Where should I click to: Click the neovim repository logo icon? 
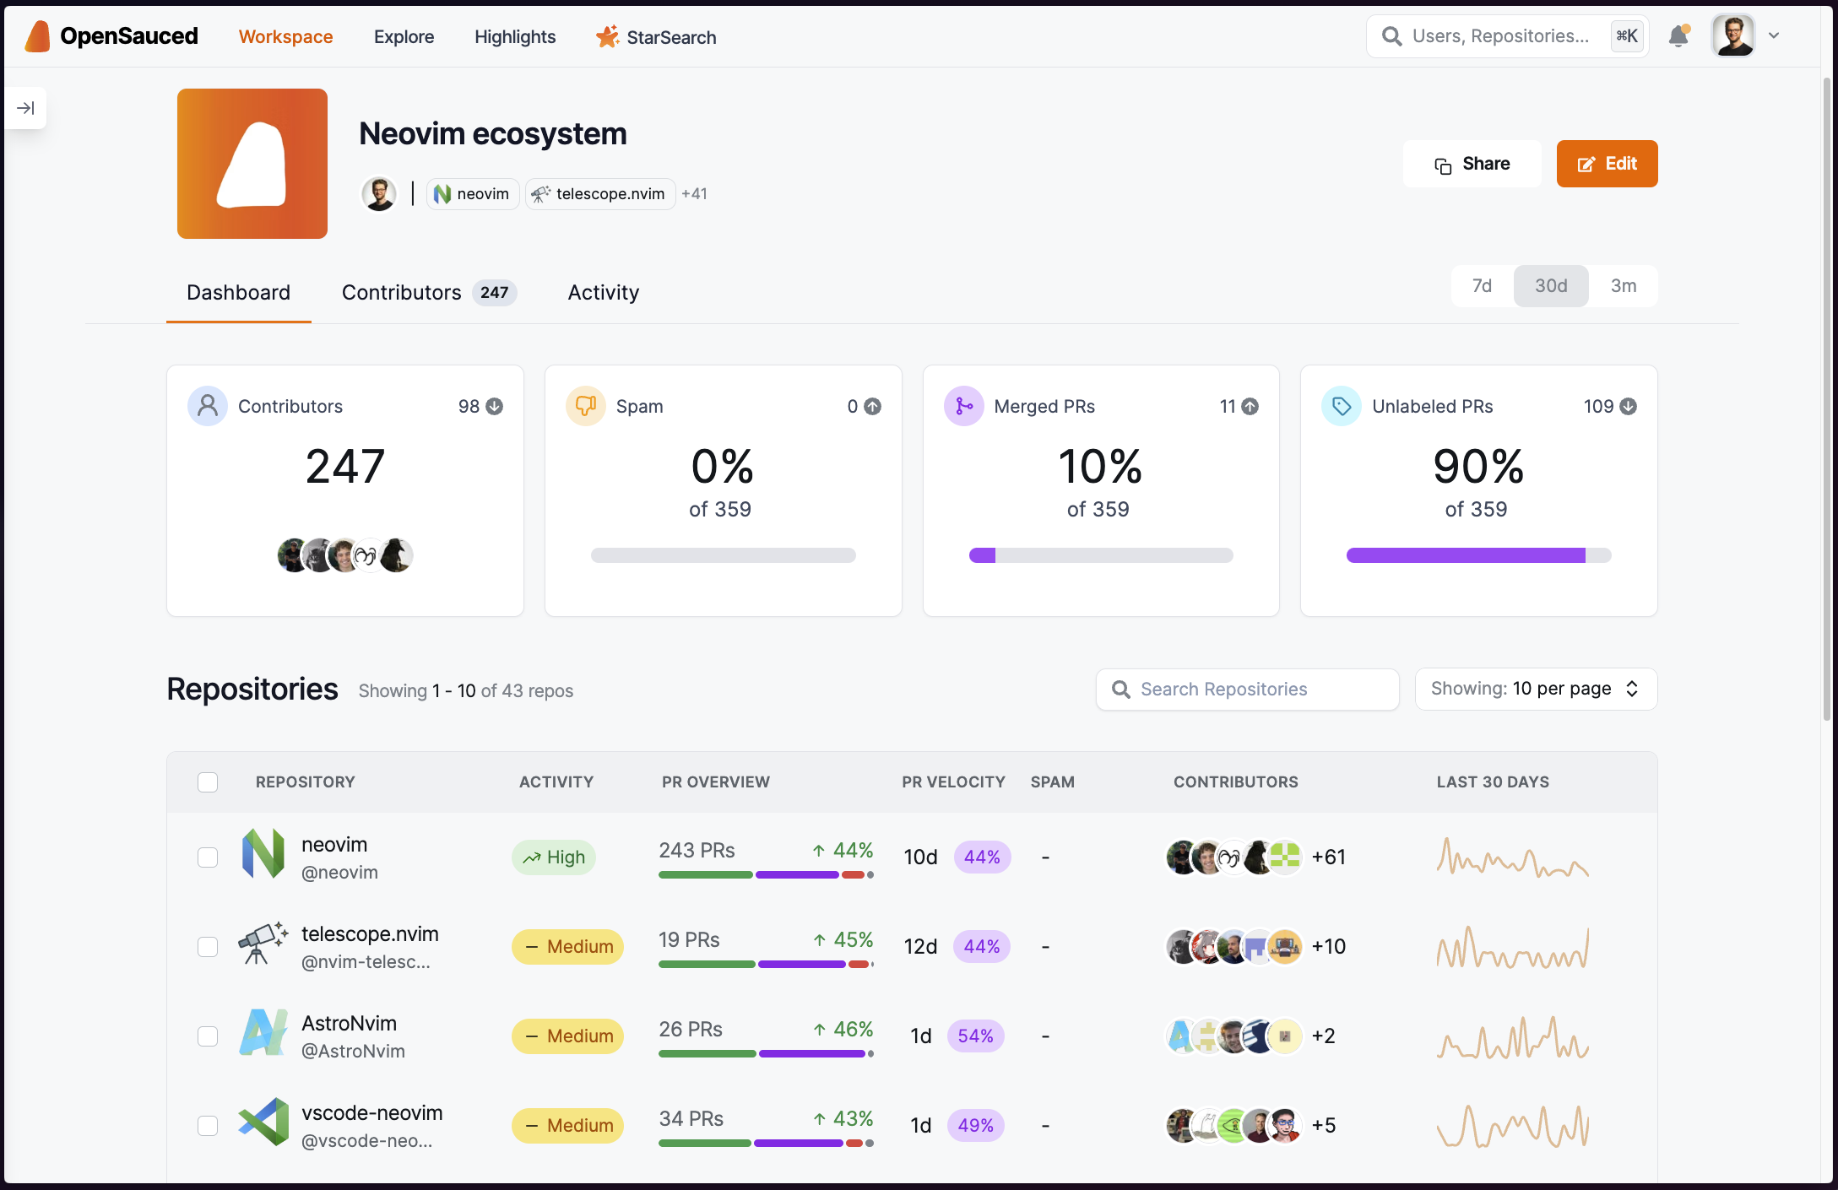click(x=263, y=854)
